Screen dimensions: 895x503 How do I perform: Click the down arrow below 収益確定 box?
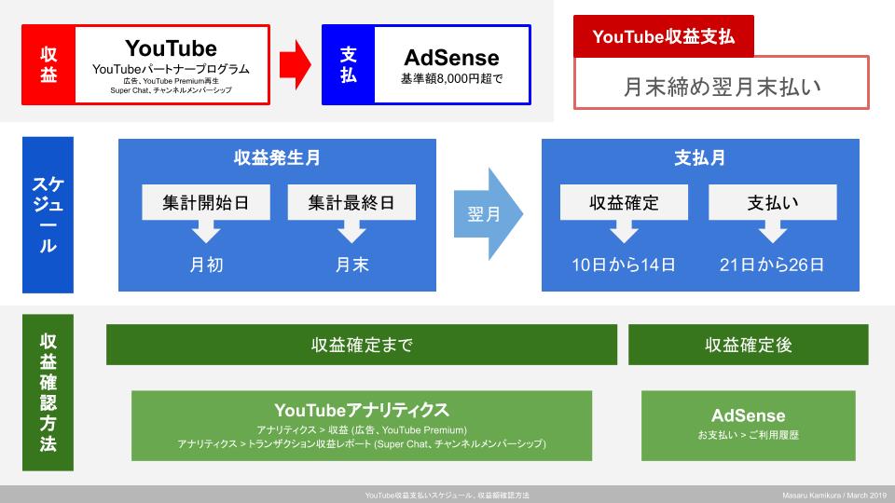pos(624,232)
